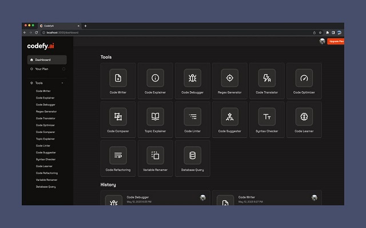Open Your Plan in the sidebar
This screenshot has height=228, width=366.
(x=42, y=69)
